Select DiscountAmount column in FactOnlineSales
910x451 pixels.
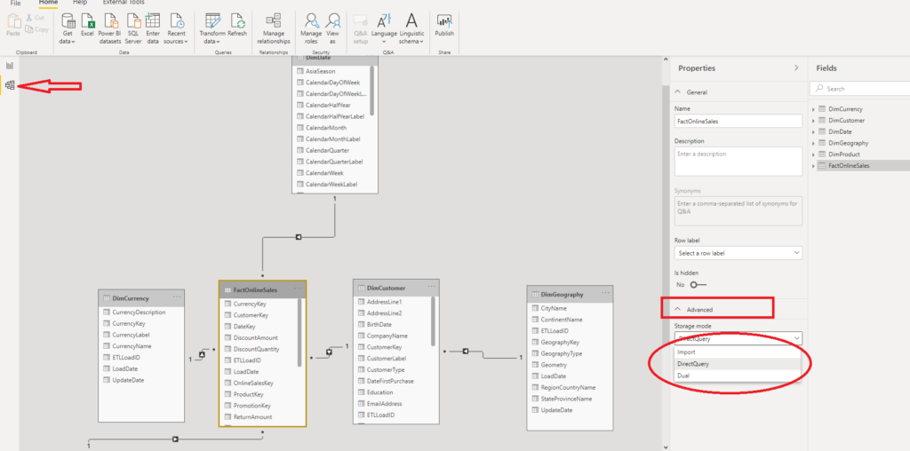256,337
